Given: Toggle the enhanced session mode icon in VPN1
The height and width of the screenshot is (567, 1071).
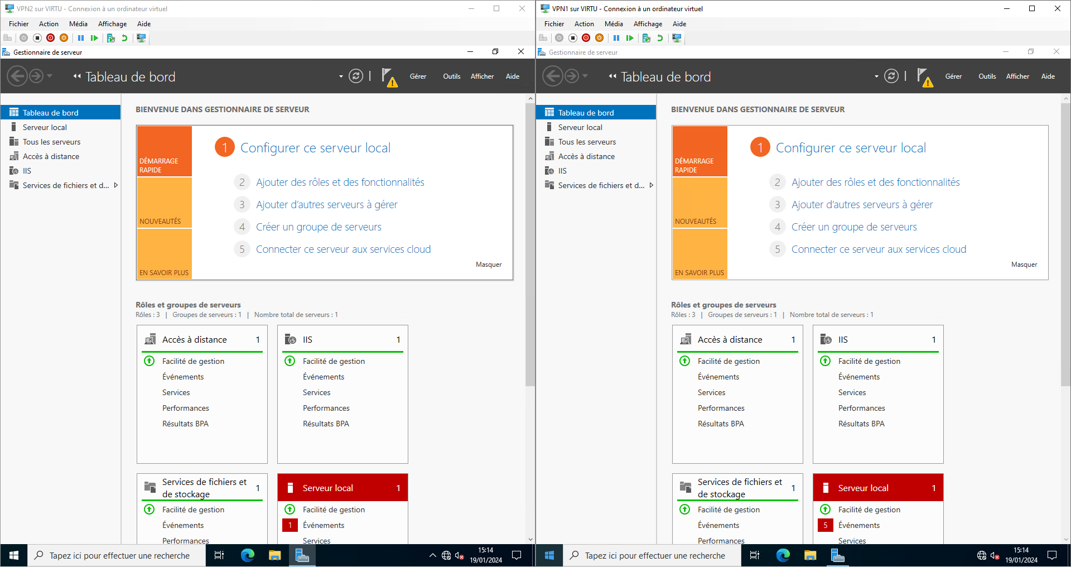Looking at the screenshot, I should click(677, 38).
